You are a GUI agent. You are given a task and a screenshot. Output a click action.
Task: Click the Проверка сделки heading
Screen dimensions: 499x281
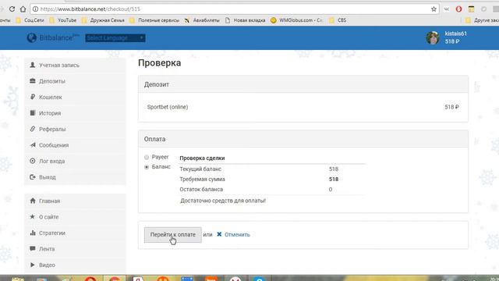point(202,158)
